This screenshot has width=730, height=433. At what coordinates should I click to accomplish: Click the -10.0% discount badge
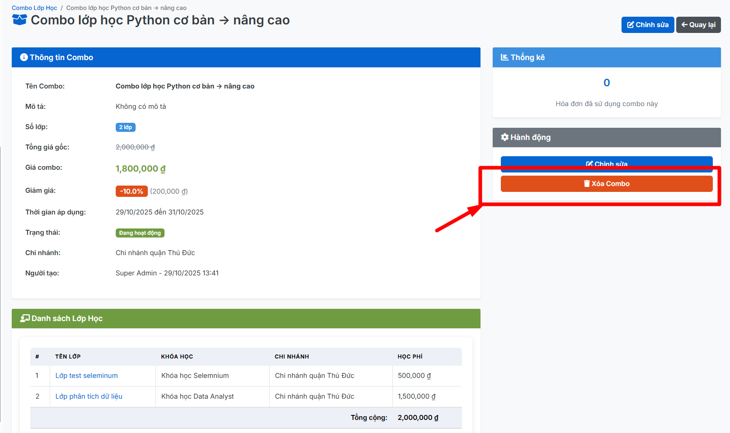pos(132,191)
